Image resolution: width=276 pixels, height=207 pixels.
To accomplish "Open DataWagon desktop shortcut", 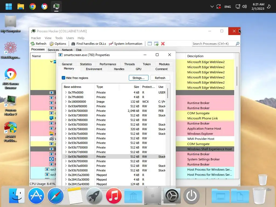I will click(x=11, y=50).
